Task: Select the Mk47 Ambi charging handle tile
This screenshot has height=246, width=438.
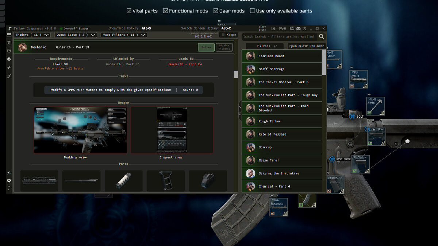Action: [x=376, y=106]
